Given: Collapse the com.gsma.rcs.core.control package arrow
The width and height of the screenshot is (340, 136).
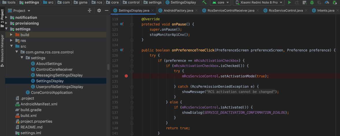Looking at the screenshot, I should coord(17,52).
